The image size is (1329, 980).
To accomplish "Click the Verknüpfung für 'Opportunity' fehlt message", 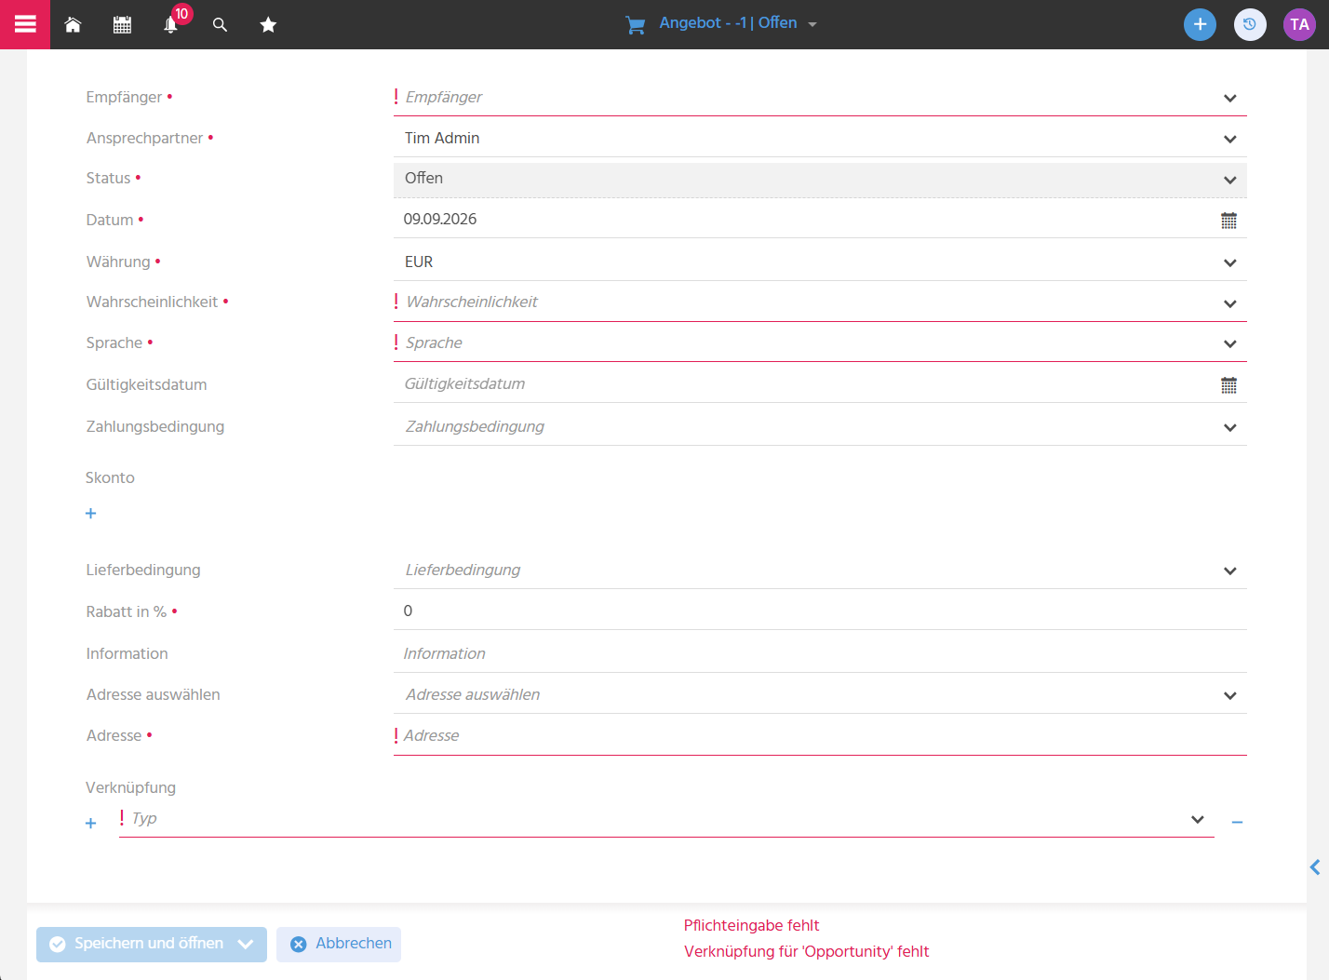I will click(806, 951).
